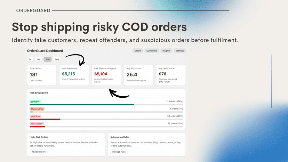Click the '123 orders (68%)' text
Image resolution: width=288 pixels, height=162 pixels.
click(175, 102)
